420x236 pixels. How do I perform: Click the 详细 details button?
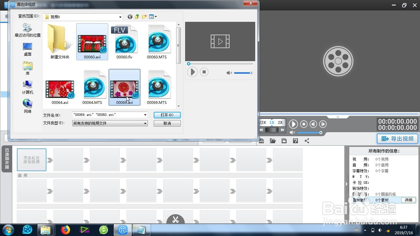[x=408, y=200]
